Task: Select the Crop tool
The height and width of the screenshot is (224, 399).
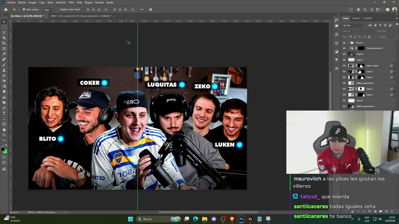Action: tap(4, 43)
